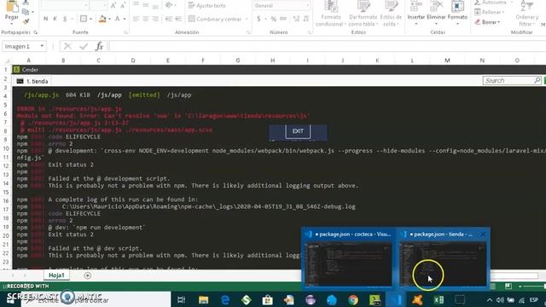Click Combinar y centrar button
The height and width of the screenshot is (307, 546).
coord(215,19)
